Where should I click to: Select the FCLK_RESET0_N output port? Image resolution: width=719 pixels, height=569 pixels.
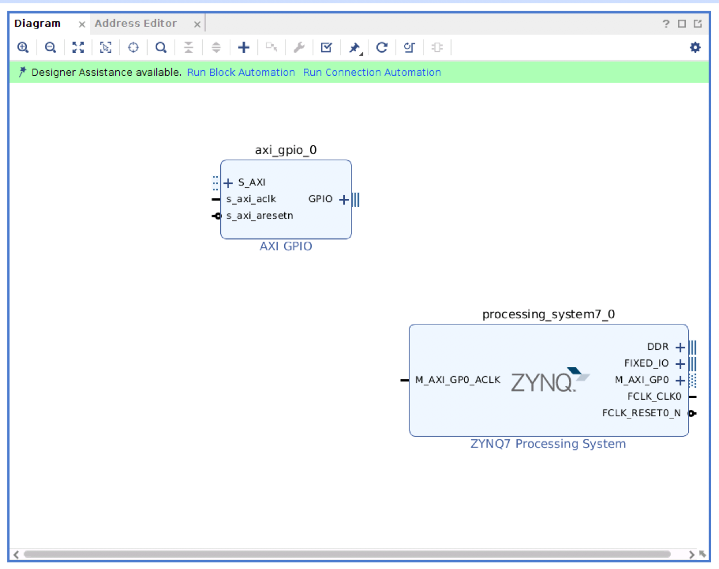[x=641, y=413]
